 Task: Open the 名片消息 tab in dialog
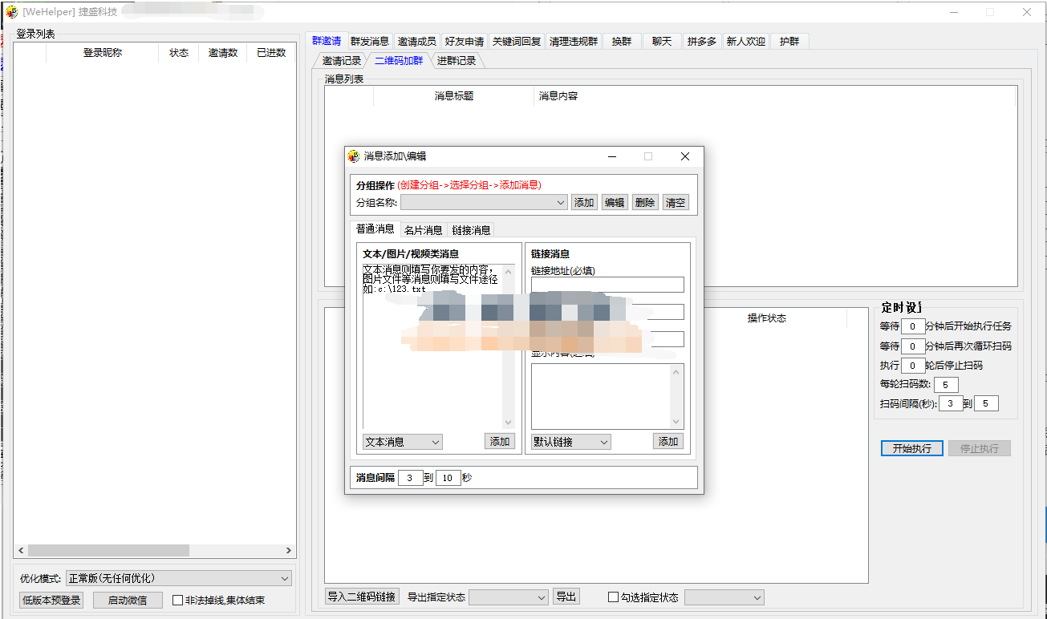click(x=423, y=230)
